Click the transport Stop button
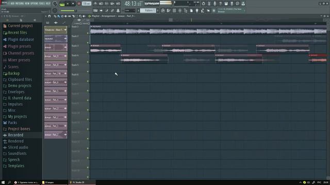The height and width of the screenshot is (185, 330). 73,4
